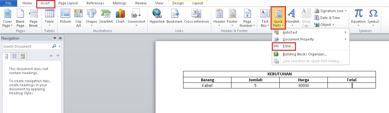Open the File tab

(8, 3)
